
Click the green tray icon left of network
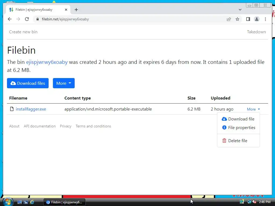[x=242, y=202]
